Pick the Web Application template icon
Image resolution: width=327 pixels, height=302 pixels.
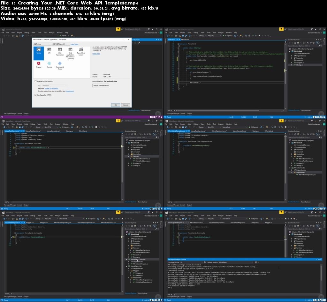[60, 52]
